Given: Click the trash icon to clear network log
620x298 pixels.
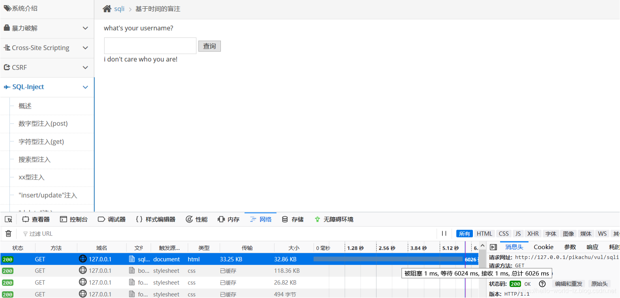Looking at the screenshot, I should click(x=8, y=234).
